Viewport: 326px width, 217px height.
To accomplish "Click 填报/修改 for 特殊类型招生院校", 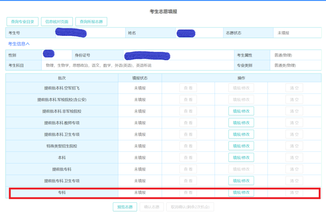I will click(x=241, y=146).
